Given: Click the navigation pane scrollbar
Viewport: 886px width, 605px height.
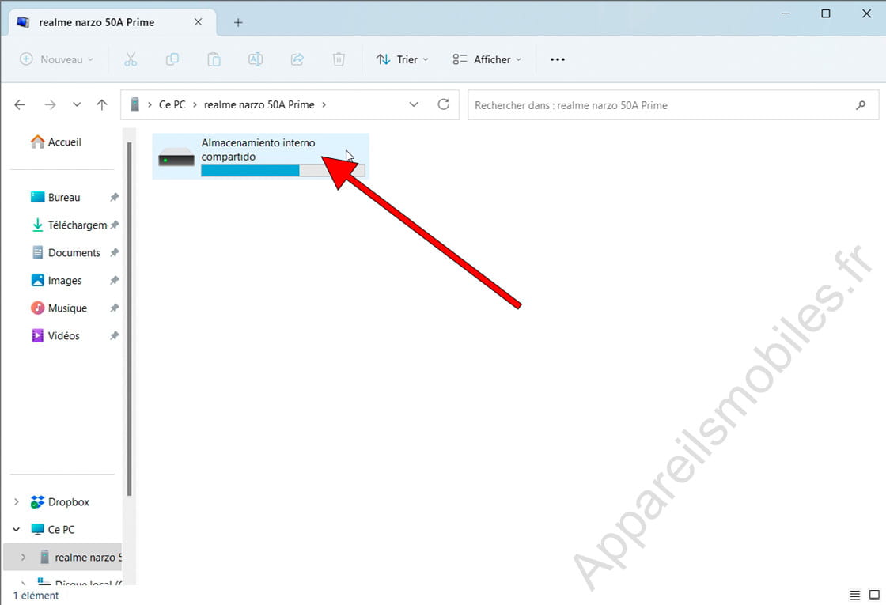Looking at the screenshot, I should pyautogui.click(x=130, y=320).
